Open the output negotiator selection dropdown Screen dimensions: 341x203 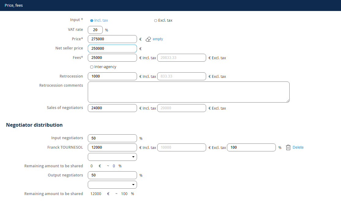click(x=112, y=185)
